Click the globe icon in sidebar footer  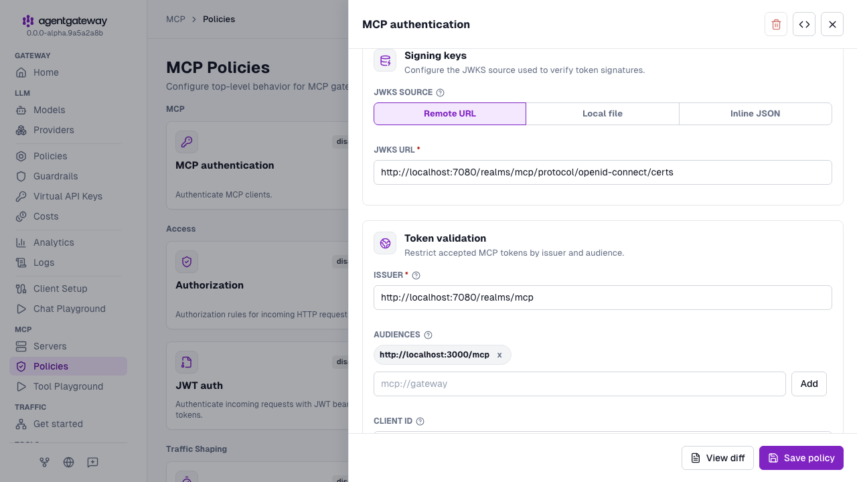pyautogui.click(x=68, y=462)
